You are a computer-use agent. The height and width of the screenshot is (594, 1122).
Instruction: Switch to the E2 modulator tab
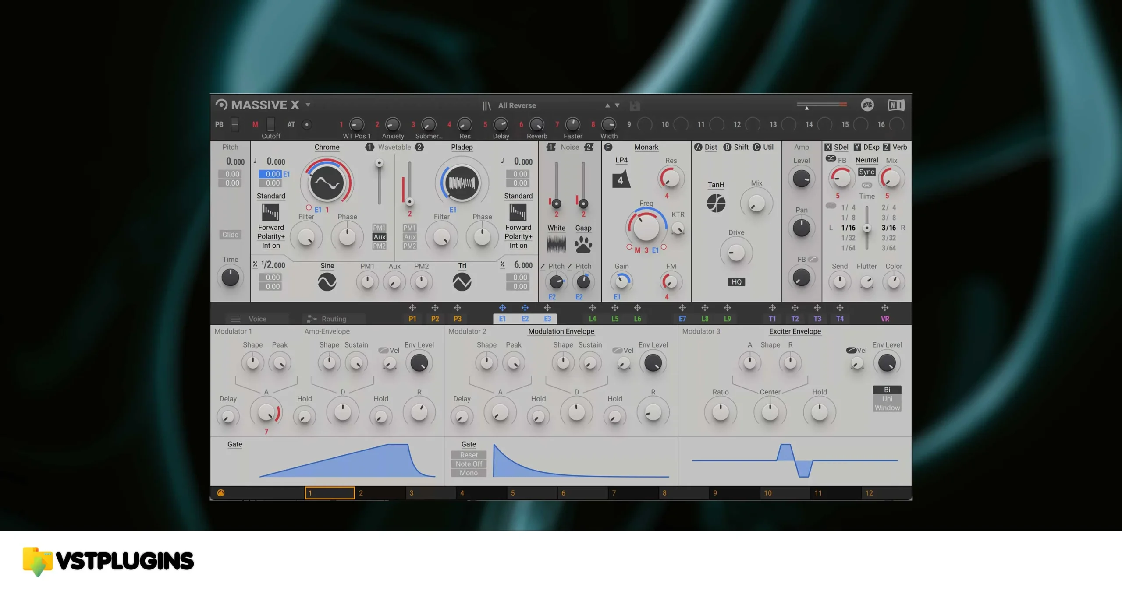tap(525, 319)
